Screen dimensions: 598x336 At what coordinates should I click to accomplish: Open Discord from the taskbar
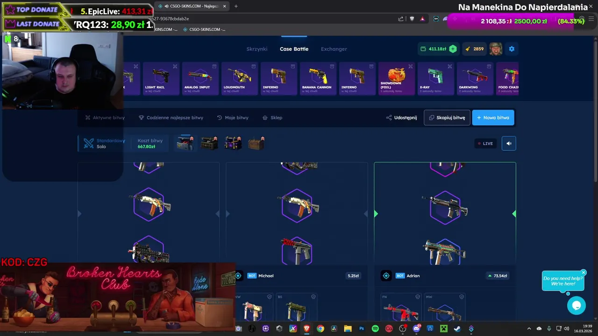point(416,329)
